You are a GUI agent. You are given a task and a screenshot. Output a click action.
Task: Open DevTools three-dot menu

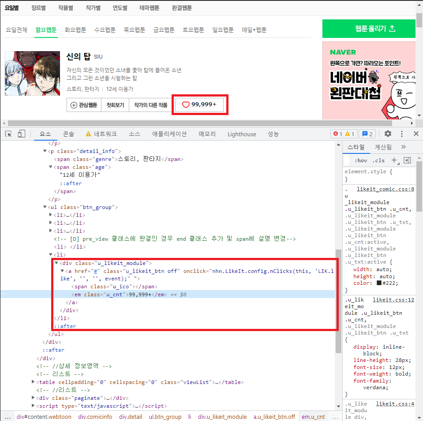[x=402, y=134]
